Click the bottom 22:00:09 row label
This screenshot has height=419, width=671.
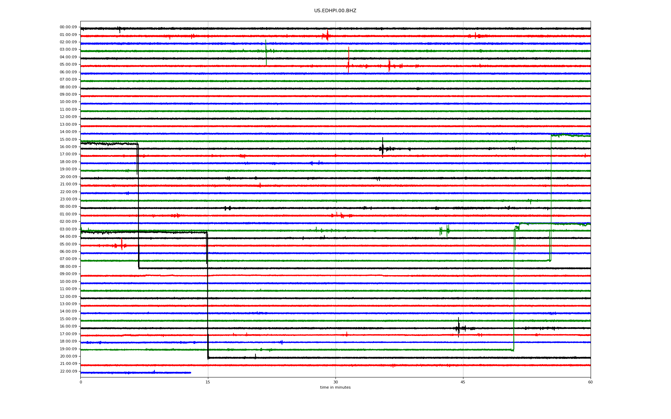point(68,372)
